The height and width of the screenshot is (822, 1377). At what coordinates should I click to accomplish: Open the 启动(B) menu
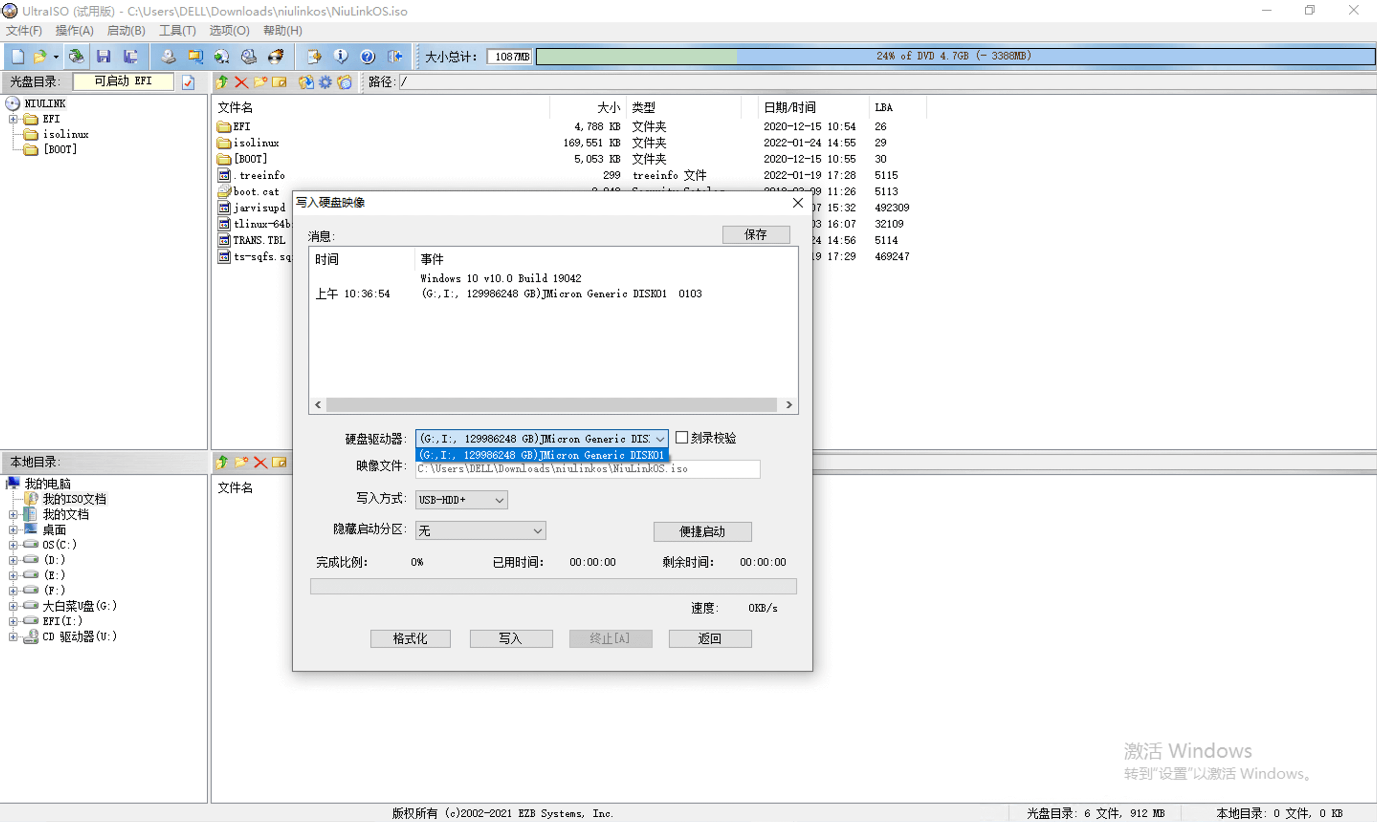(126, 31)
